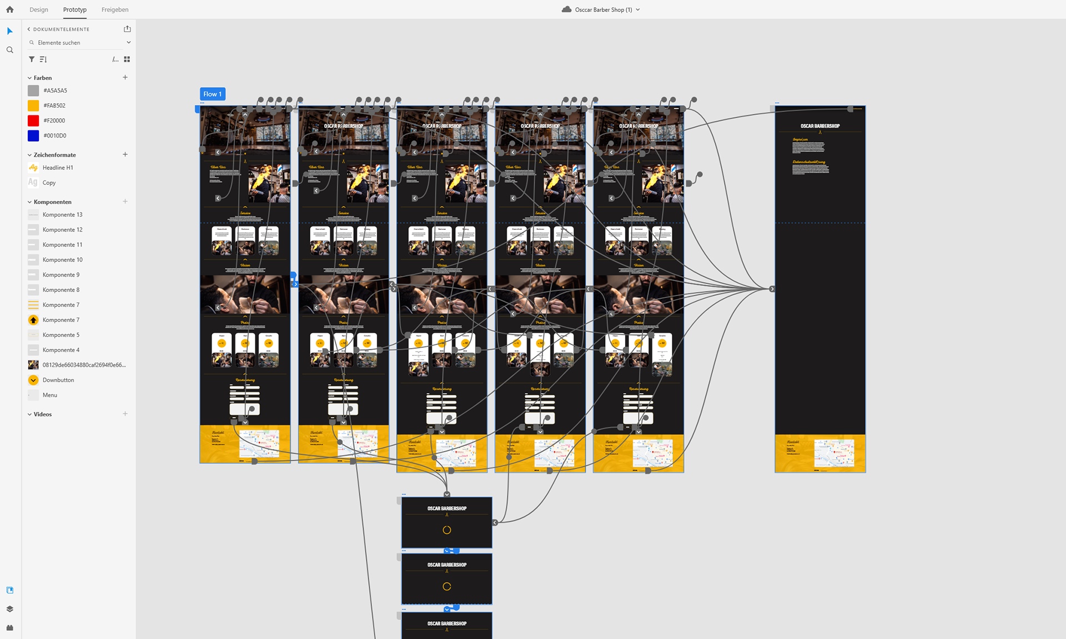The height and width of the screenshot is (639, 1066).
Task: Collapse the Komponenten section
Action: tap(29, 202)
